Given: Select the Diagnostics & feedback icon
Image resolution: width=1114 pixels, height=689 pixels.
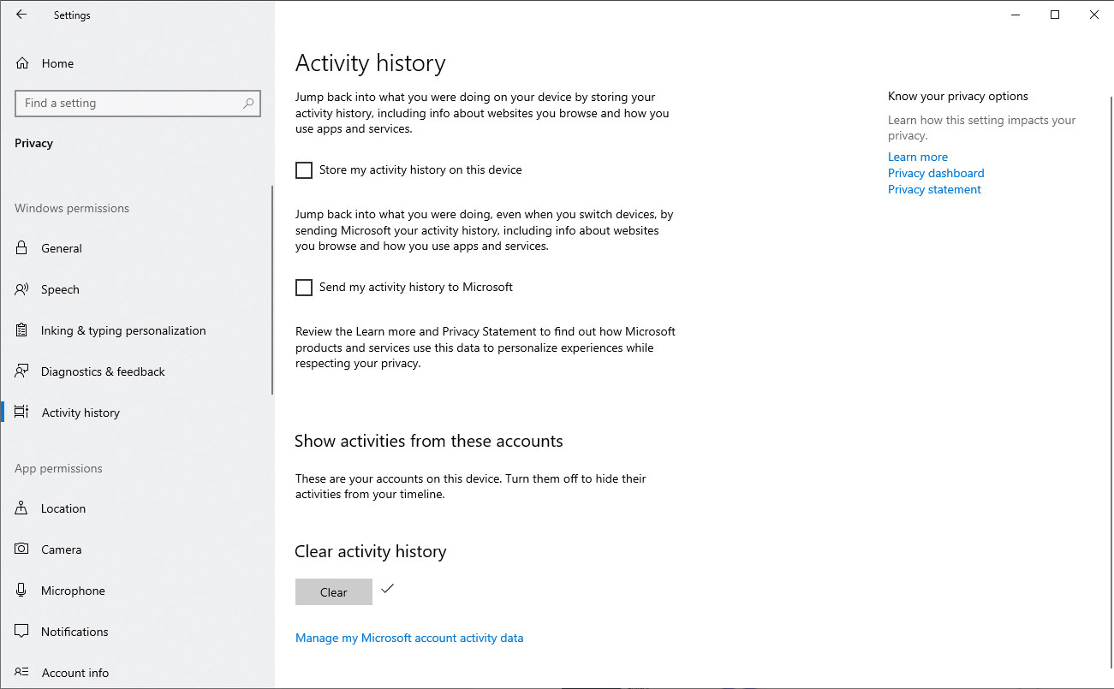Looking at the screenshot, I should click(x=22, y=371).
